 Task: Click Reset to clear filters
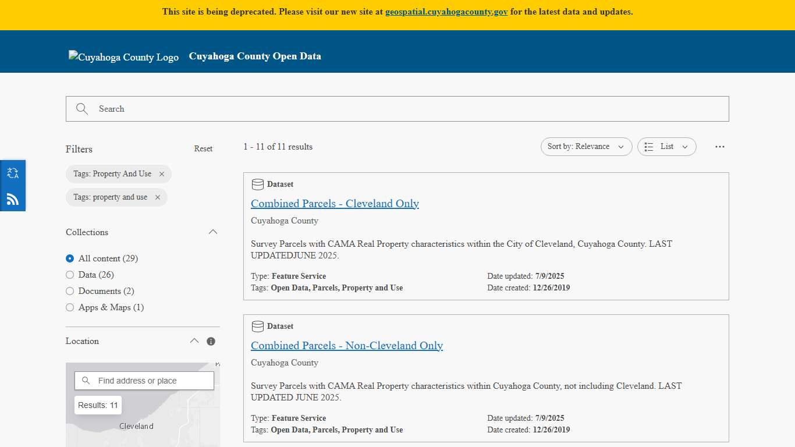(203, 148)
